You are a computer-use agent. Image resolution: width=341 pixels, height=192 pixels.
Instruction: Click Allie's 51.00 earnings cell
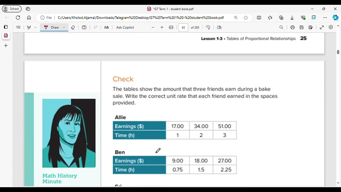click(x=225, y=126)
